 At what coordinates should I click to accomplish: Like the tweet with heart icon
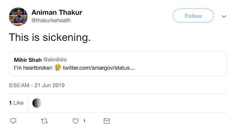[76, 121]
